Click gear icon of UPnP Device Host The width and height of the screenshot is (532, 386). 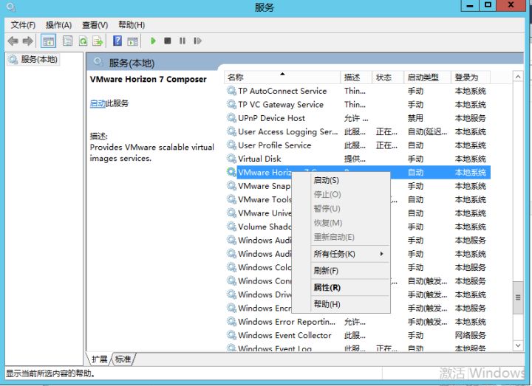[x=231, y=118]
